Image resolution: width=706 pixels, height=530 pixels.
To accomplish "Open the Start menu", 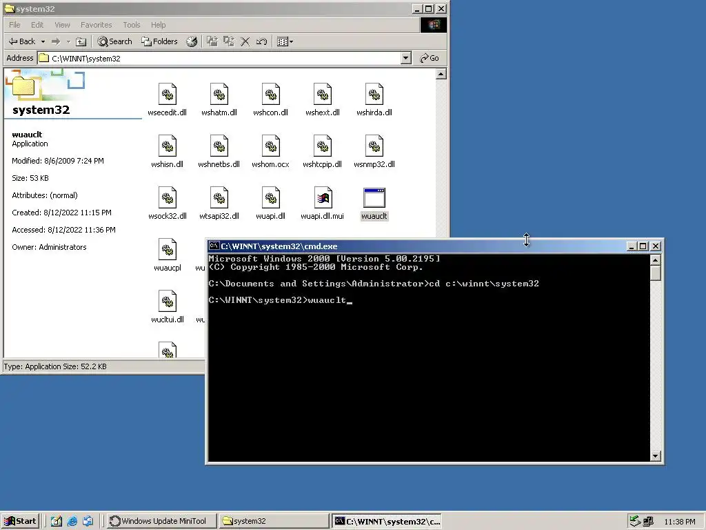I will tap(20, 522).
